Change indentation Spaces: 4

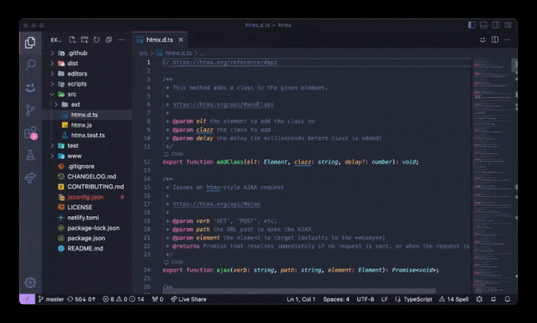336,299
